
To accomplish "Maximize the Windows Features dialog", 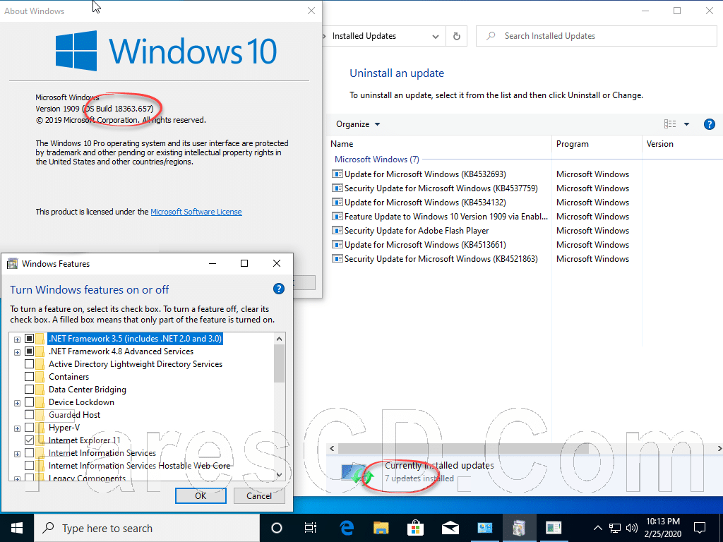I will point(244,264).
